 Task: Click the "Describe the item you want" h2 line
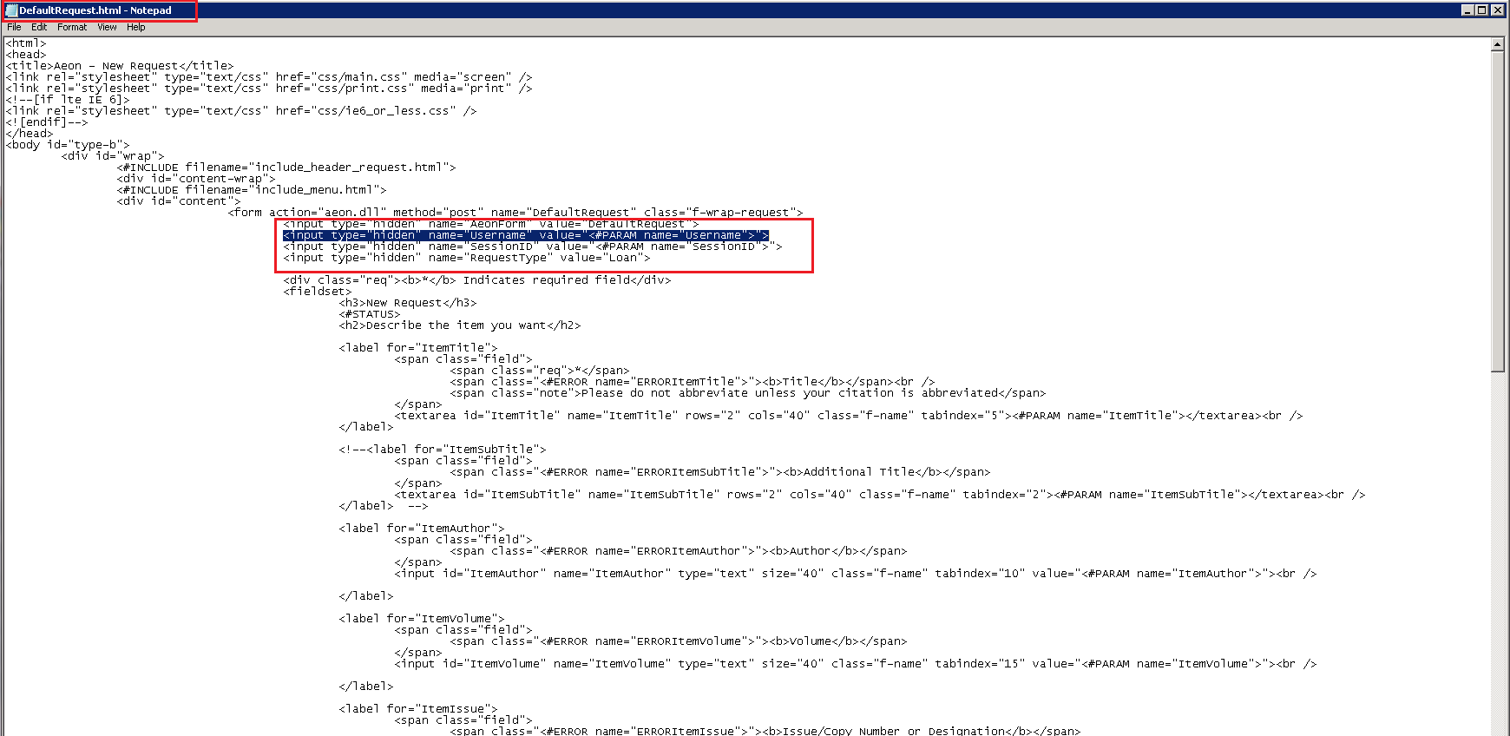(x=459, y=325)
